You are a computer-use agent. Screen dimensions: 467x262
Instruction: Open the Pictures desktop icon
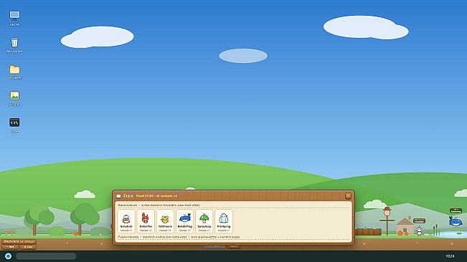(14, 99)
